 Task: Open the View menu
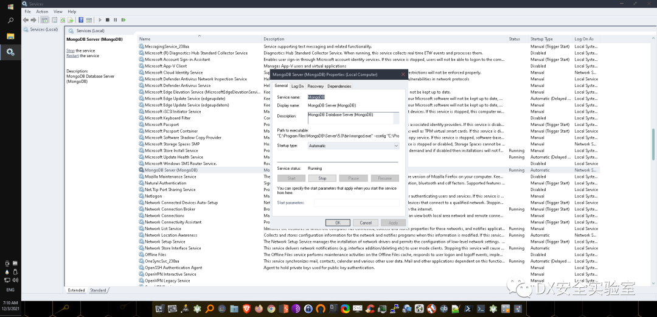tap(58, 12)
